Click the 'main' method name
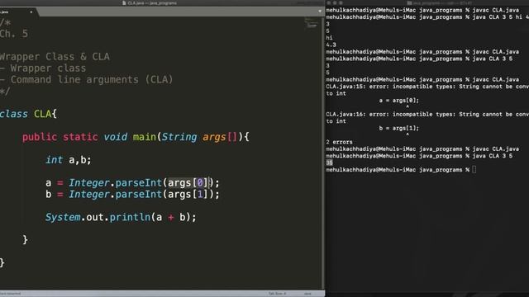 (x=145, y=137)
